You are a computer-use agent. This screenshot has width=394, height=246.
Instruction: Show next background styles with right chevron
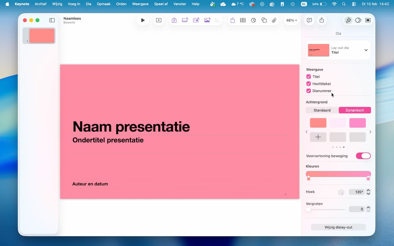point(370,132)
